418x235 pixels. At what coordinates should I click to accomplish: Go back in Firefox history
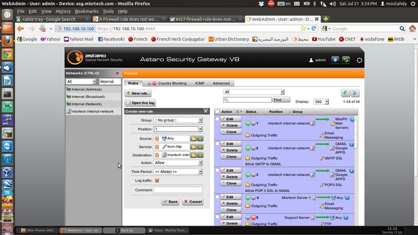20,29
